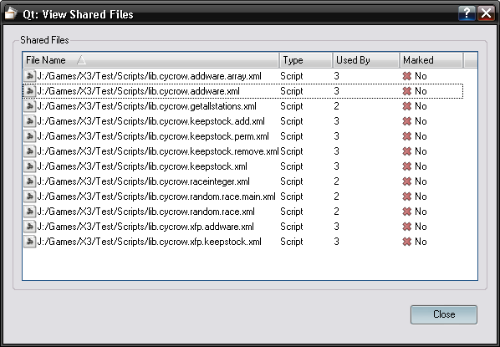This screenshot has width=500, height=347.
Task: Select file lib.cycrow.getallstations.xml
Action: (x=146, y=106)
